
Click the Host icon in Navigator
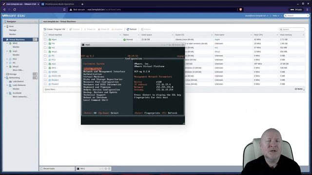(x=7, y=26)
